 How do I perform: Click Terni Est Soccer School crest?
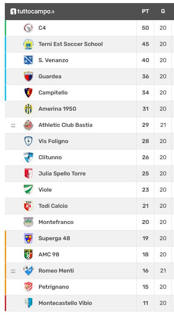[x=28, y=44]
